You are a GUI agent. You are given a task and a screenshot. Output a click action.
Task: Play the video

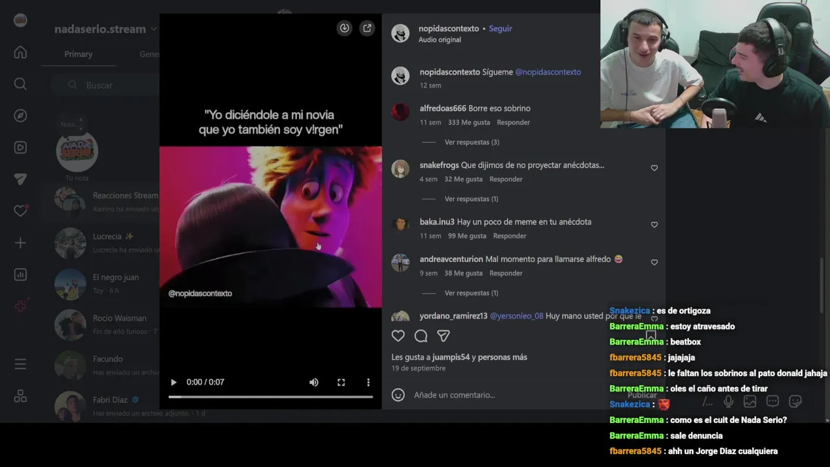(x=173, y=382)
